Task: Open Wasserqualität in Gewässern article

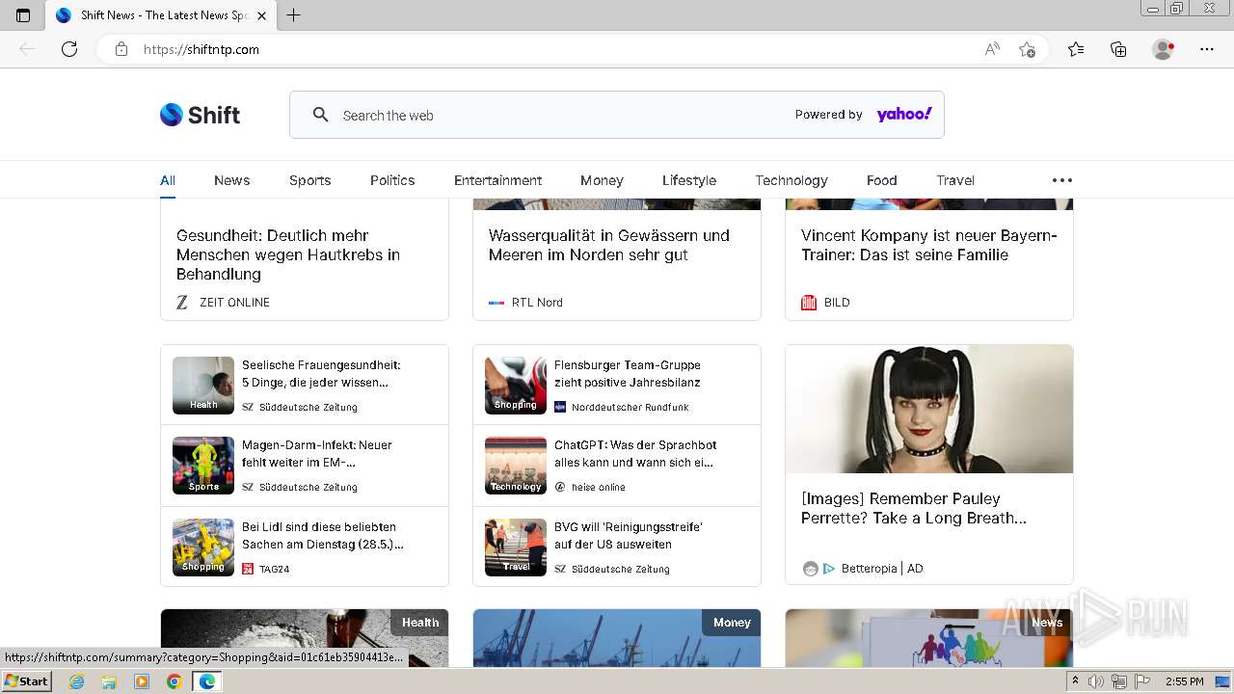Action: tap(609, 245)
